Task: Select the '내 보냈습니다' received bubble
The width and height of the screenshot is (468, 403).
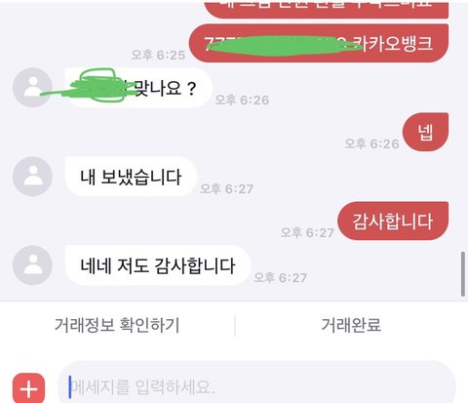Action: point(131,177)
